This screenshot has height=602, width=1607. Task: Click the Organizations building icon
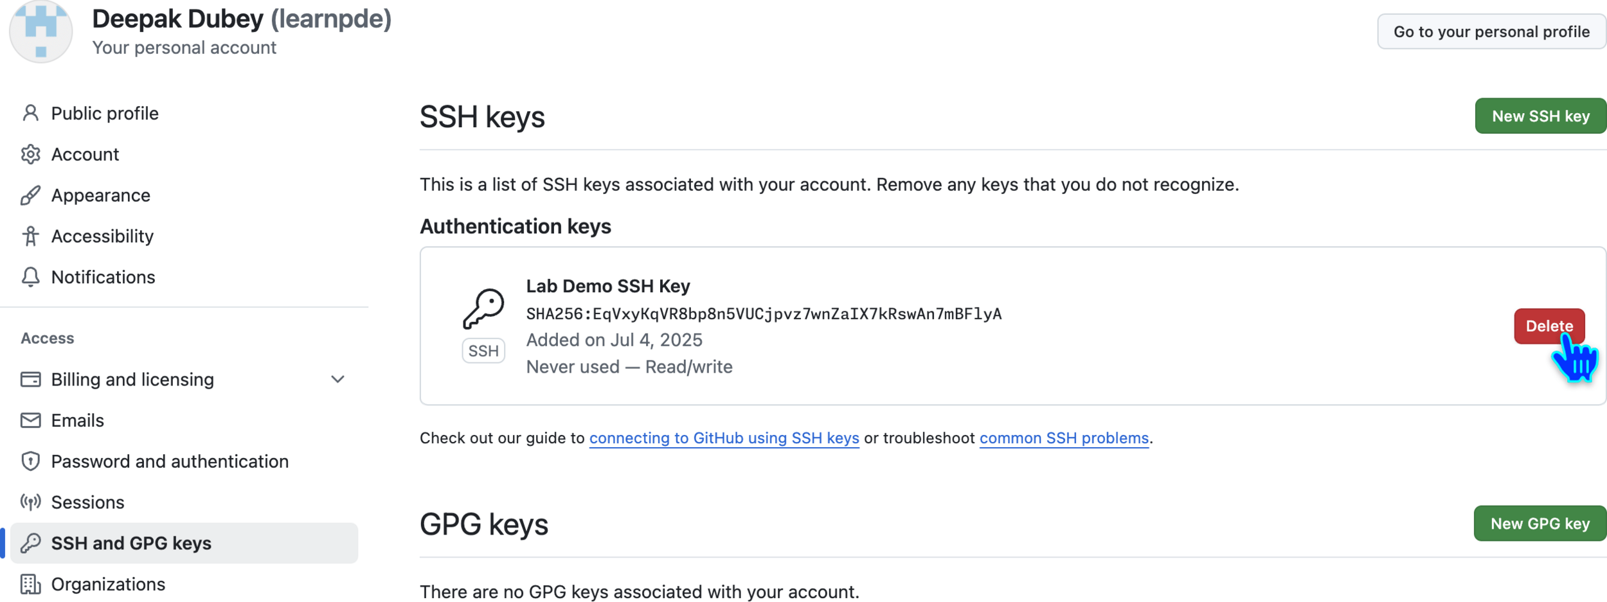(x=30, y=584)
